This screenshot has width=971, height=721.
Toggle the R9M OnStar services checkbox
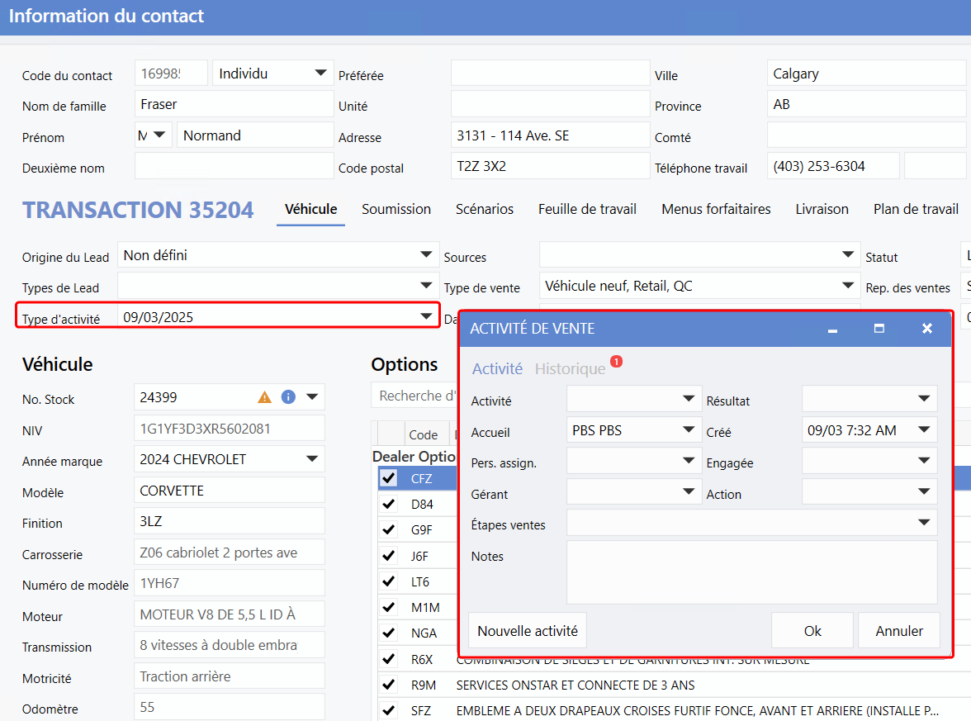tap(389, 685)
